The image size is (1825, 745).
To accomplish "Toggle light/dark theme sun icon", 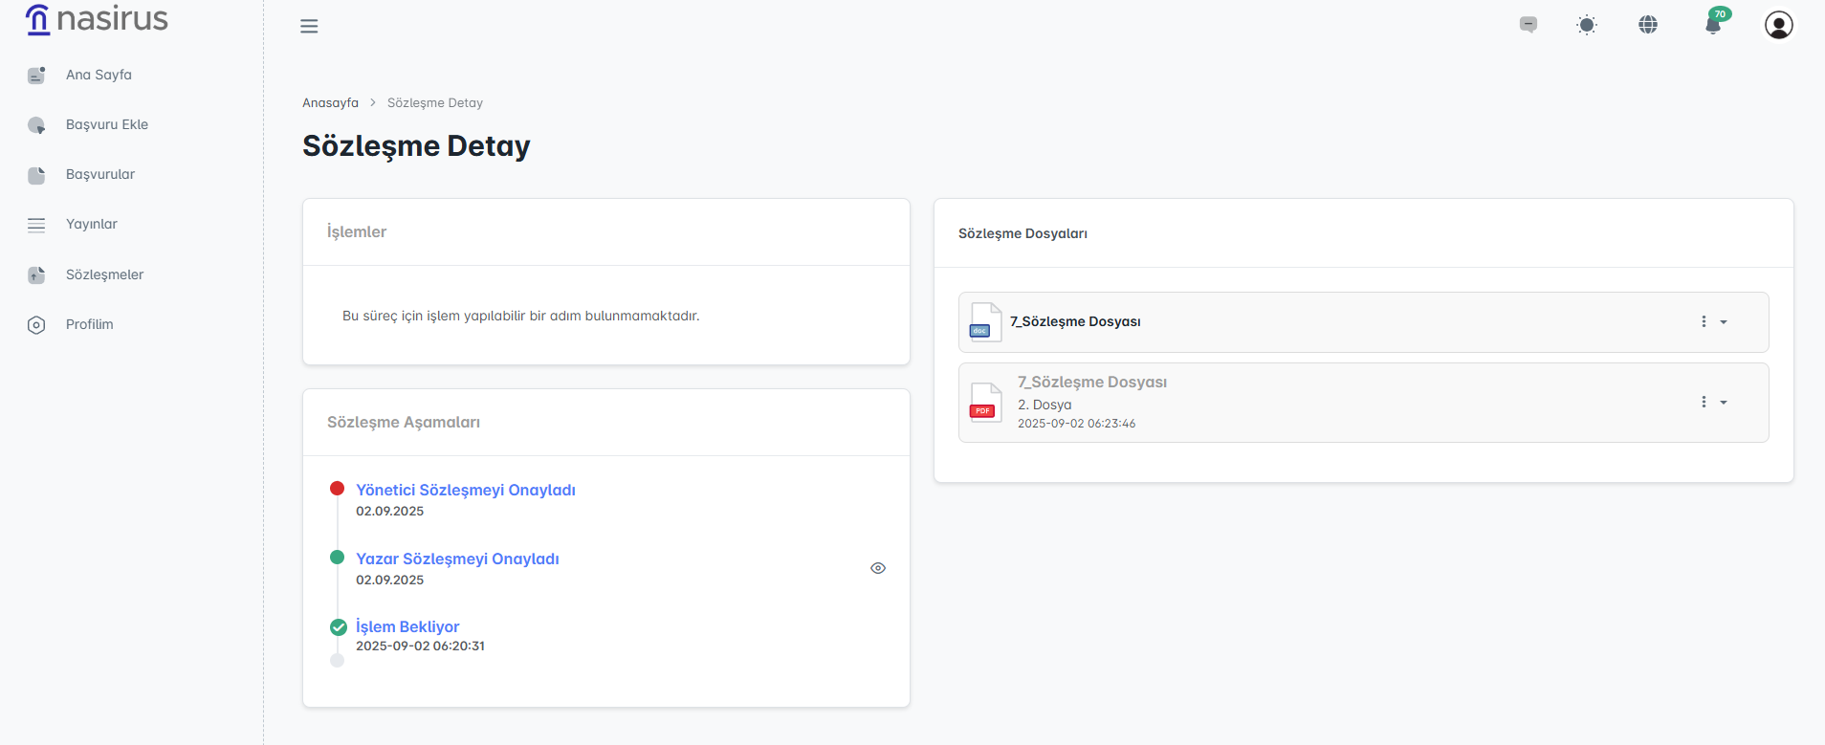I will pos(1587,25).
